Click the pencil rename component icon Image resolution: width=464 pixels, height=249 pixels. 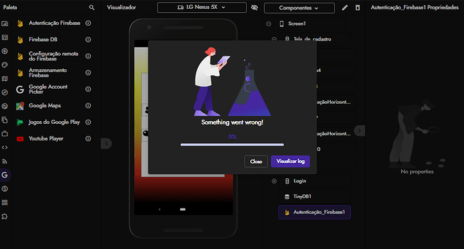345,7
